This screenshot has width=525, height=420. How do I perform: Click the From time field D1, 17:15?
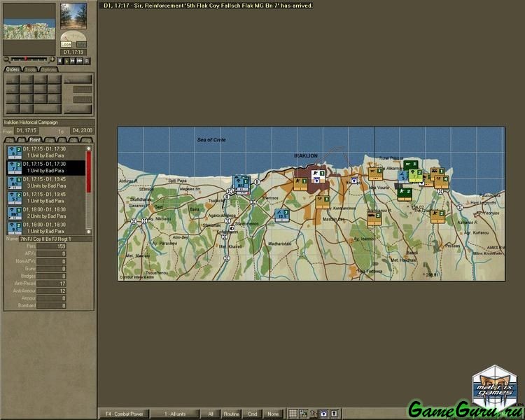point(26,130)
